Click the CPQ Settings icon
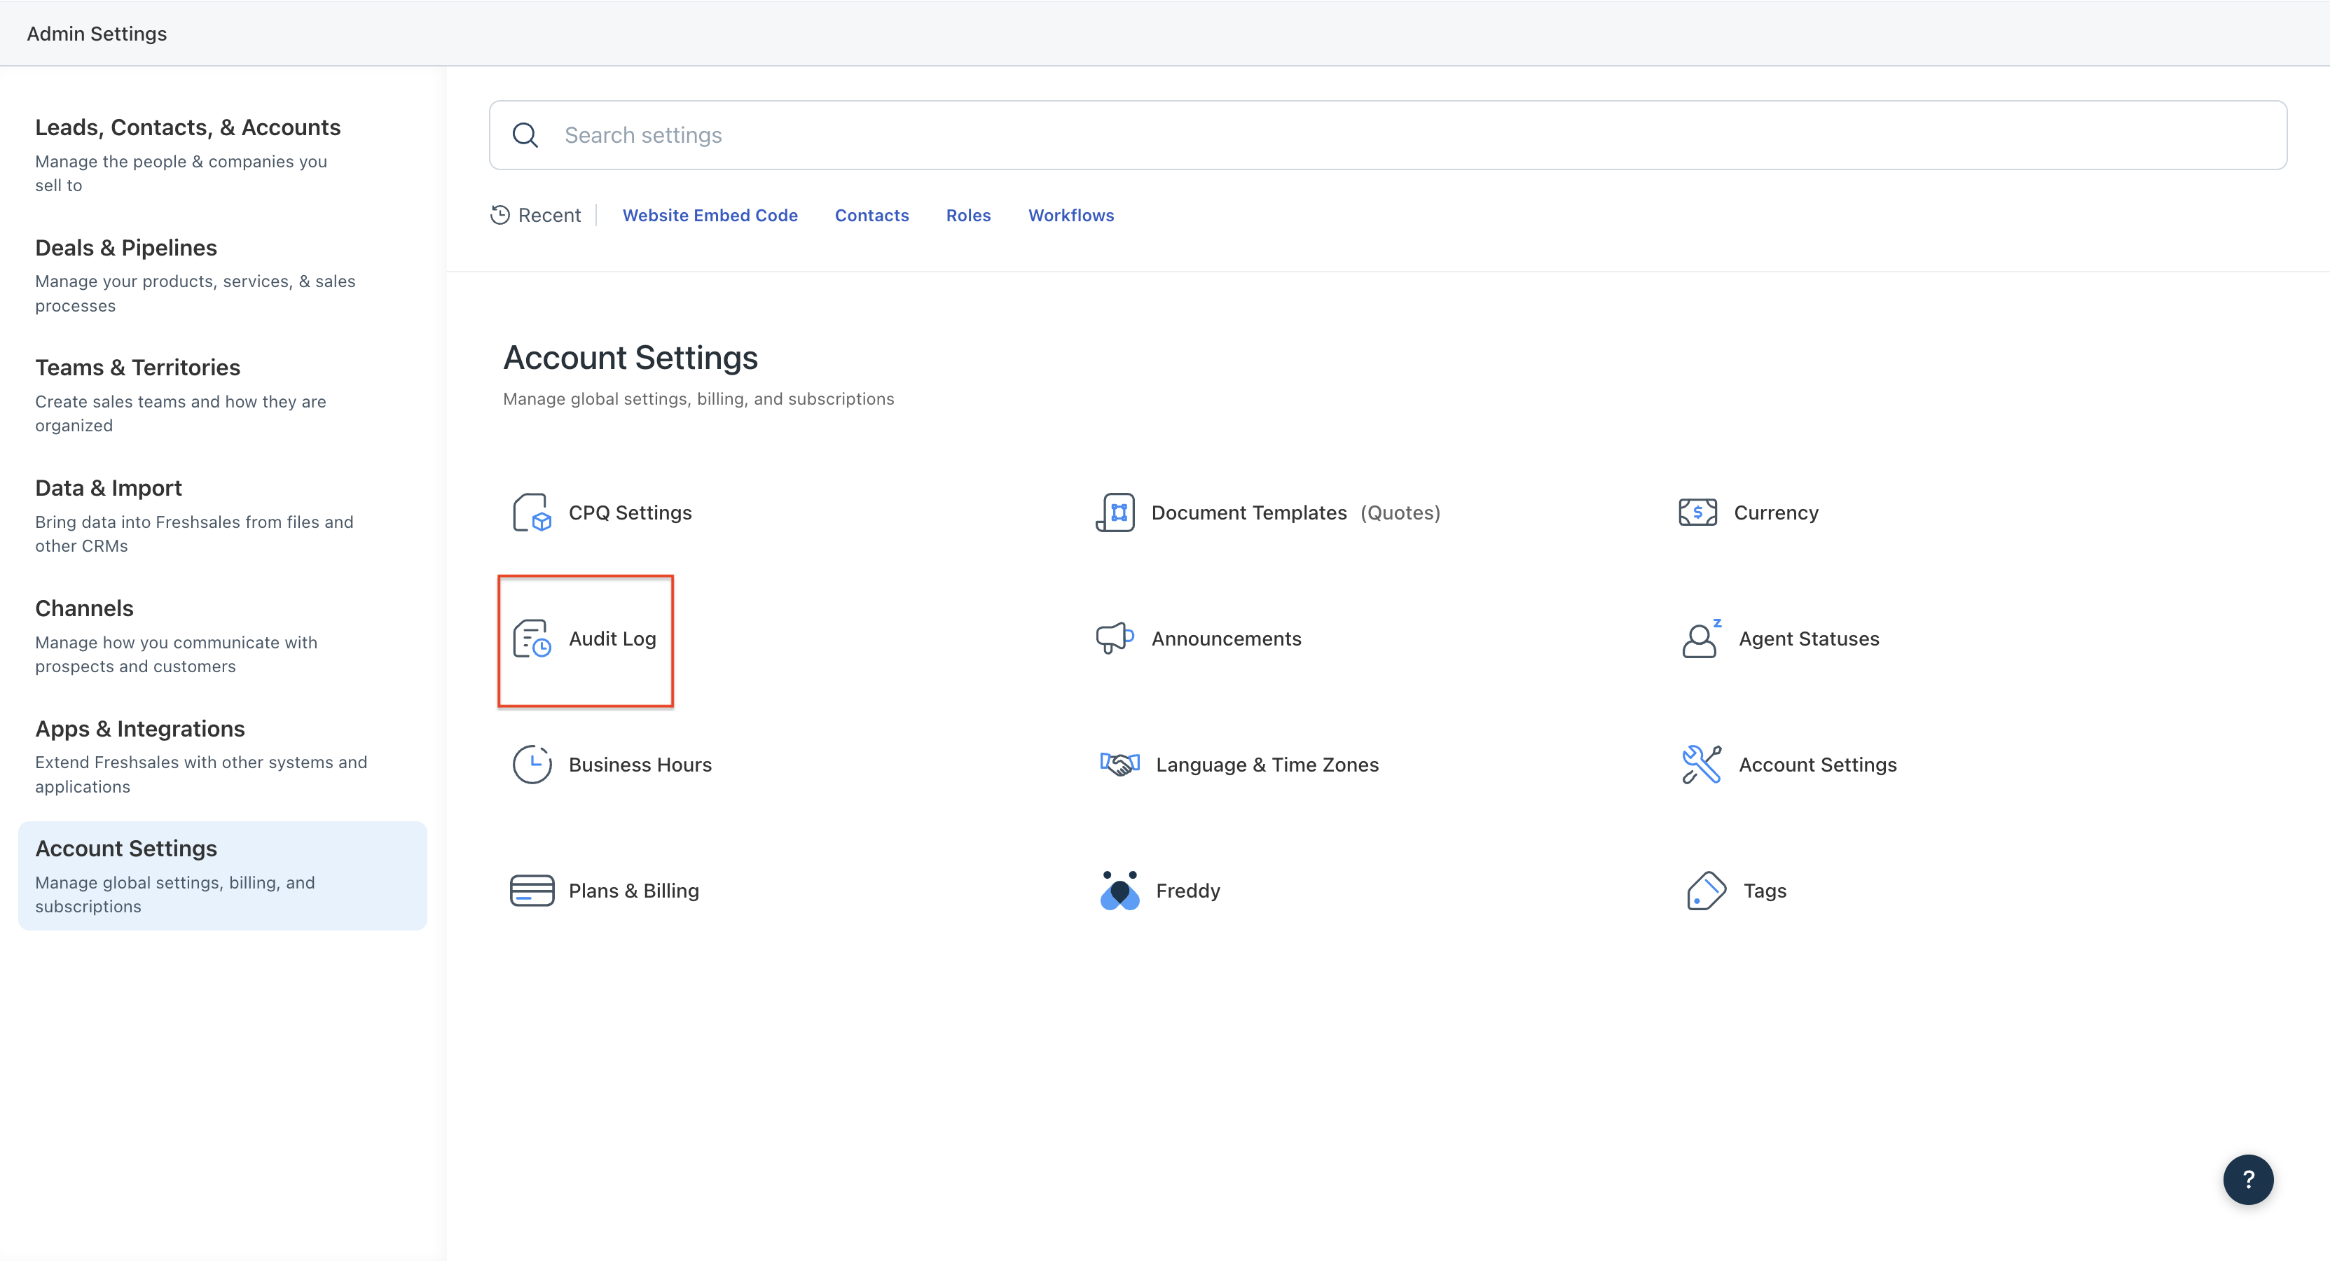 click(532, 513)
